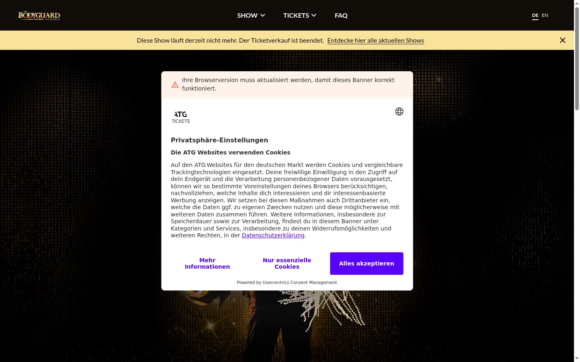
Task: Switch site language to EN
Action: tap(545, 15)
